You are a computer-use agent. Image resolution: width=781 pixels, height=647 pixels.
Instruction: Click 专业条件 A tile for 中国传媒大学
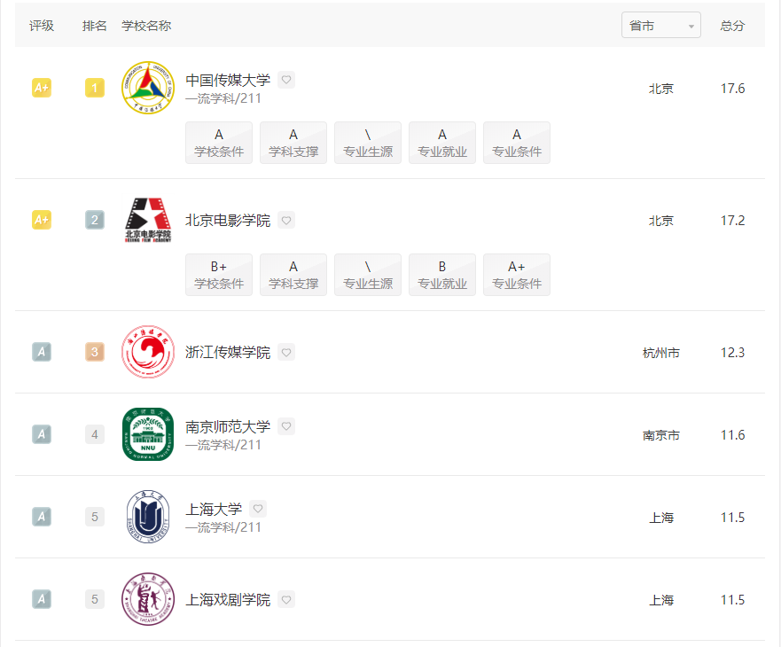pyautogui.click(x=517, y=143)
